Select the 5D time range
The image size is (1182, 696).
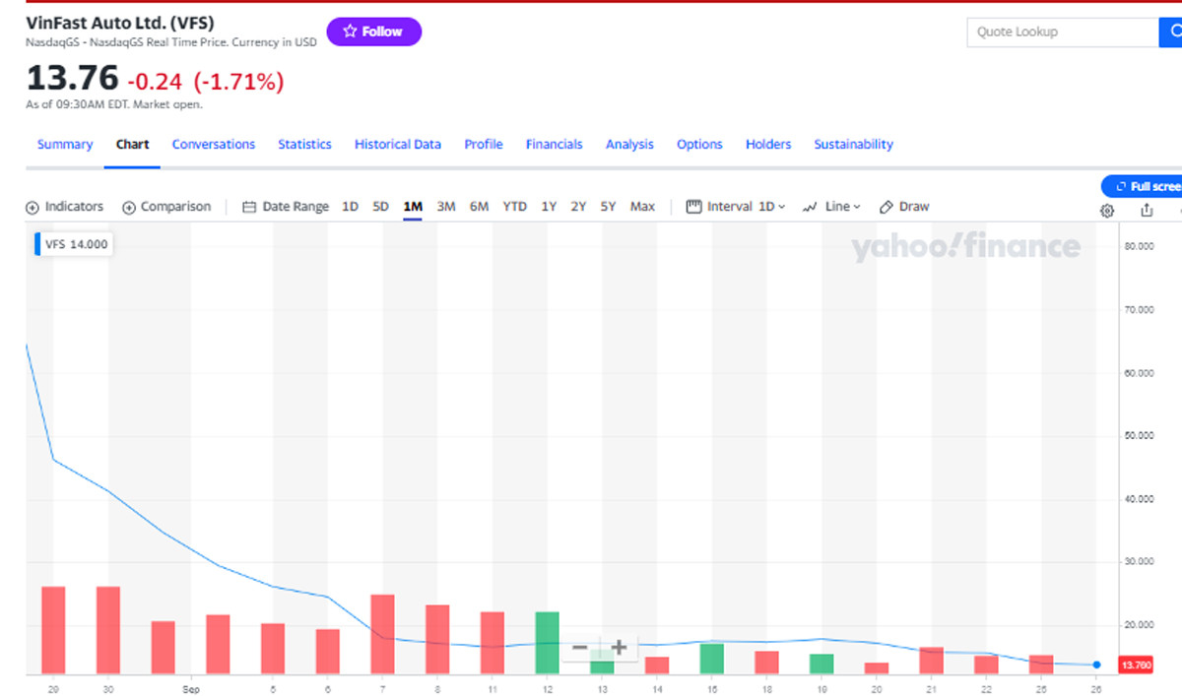380,207
